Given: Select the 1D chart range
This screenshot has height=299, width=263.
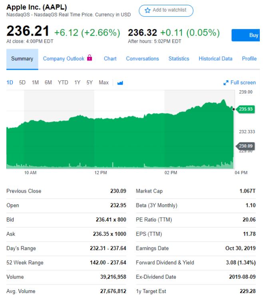Looking at the screenshot, I should (10, 83).
